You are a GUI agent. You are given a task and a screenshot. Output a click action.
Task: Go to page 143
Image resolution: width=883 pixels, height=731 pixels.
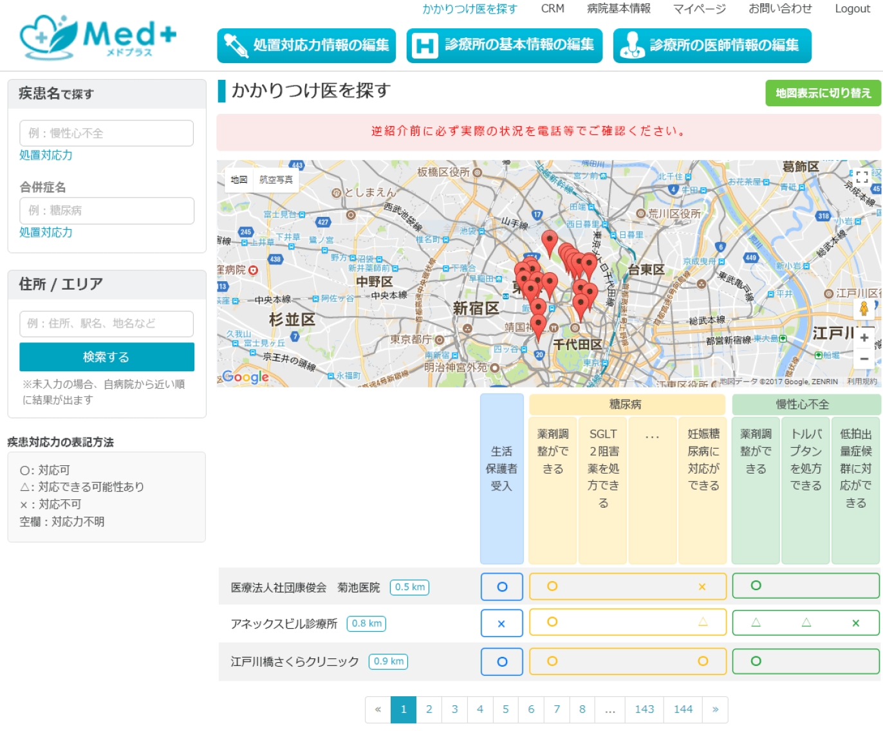pyautogui.click(x=644, y=710)
